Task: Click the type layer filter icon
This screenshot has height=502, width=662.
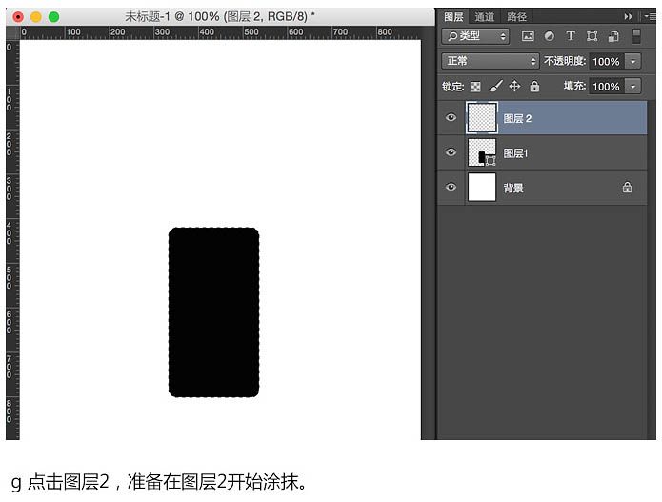Action: [x=571, y=36]
